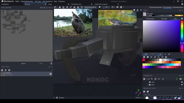Viewport: 184px width, 103px height.
Task: Click the brush shield icon before size field
Action: click(99, 7)
